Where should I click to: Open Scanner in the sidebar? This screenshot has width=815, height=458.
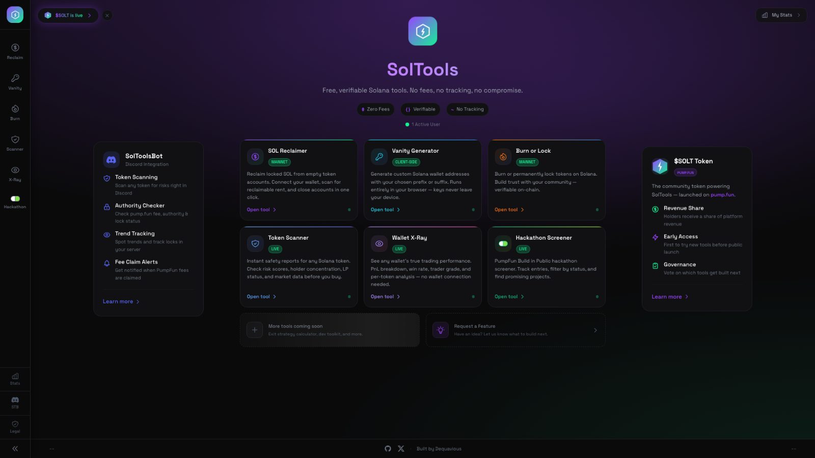click(15, 143)
